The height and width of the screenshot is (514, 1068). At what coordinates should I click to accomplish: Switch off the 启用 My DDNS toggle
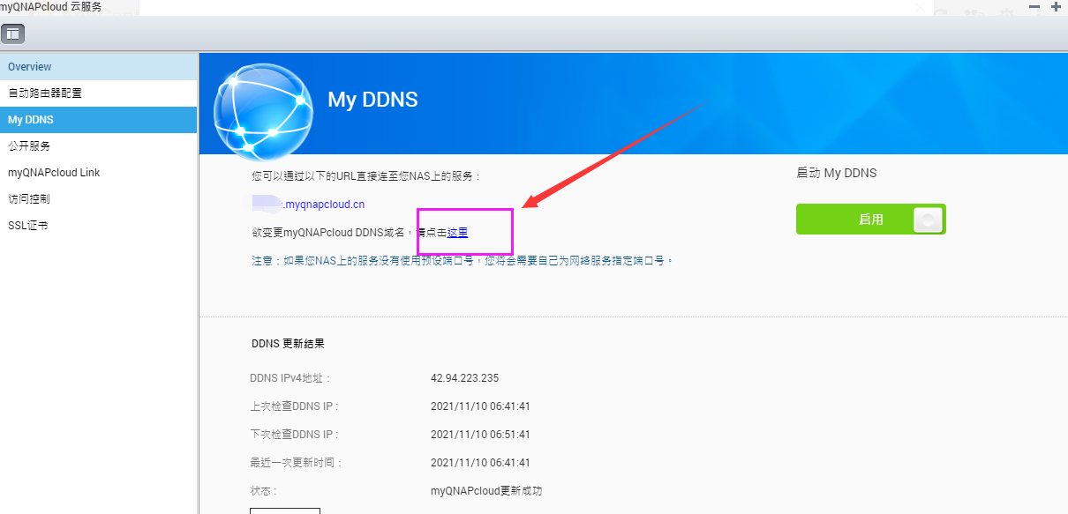(870, 220)
